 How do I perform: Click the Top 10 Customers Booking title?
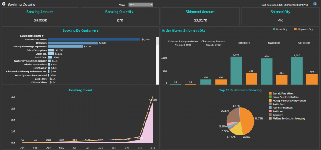[240, 90]
